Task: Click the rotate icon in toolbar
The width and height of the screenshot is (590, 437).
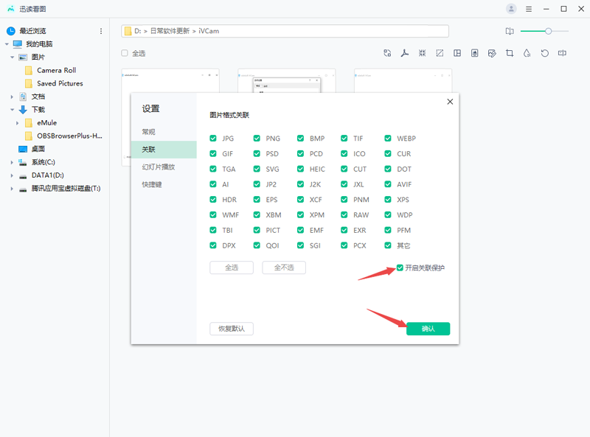Action: pyautogui.click(x=545, y=53)
